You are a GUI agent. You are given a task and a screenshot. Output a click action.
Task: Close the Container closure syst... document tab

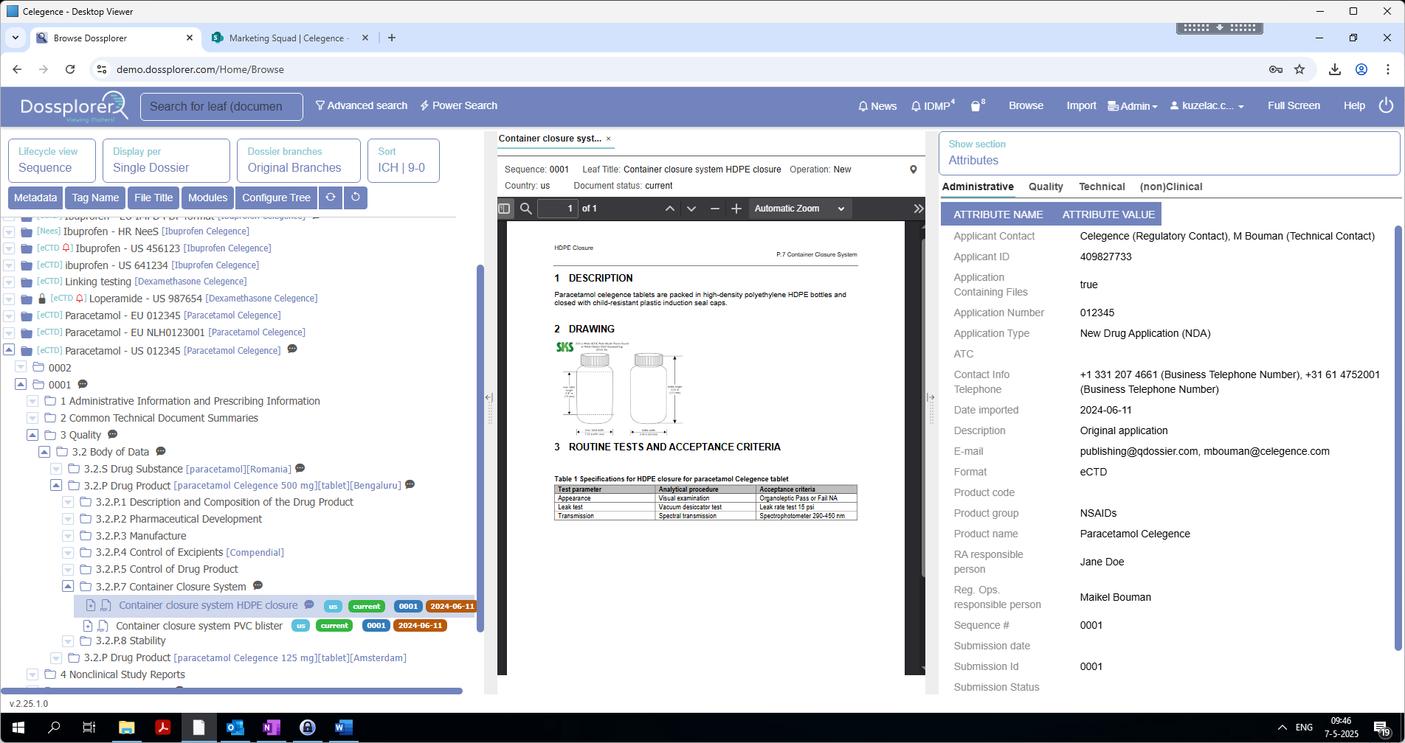coord(608,139)
